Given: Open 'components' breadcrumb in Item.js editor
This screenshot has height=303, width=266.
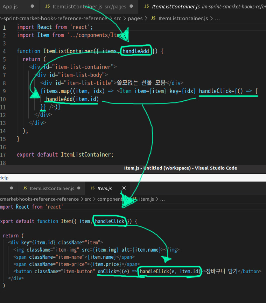Looking at the screenshot, I should (110, 199).
